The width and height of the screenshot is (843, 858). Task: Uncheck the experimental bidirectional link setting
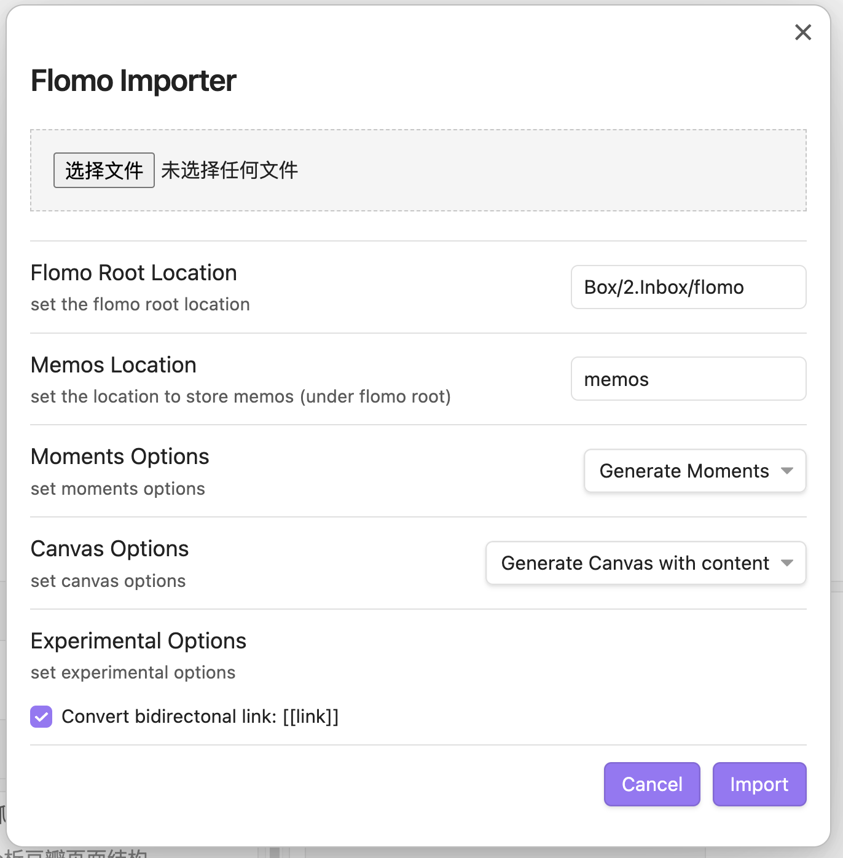41,717
